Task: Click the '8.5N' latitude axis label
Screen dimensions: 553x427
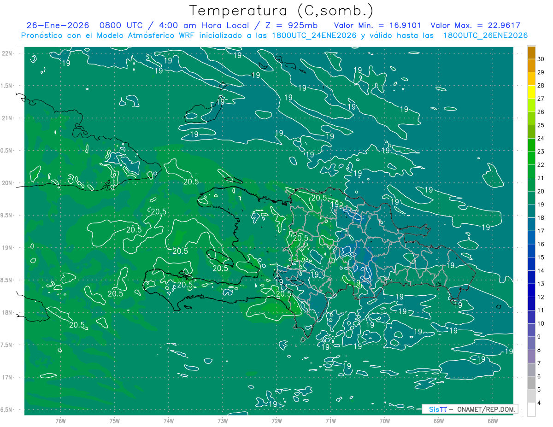Action: [x=6, y=280]
